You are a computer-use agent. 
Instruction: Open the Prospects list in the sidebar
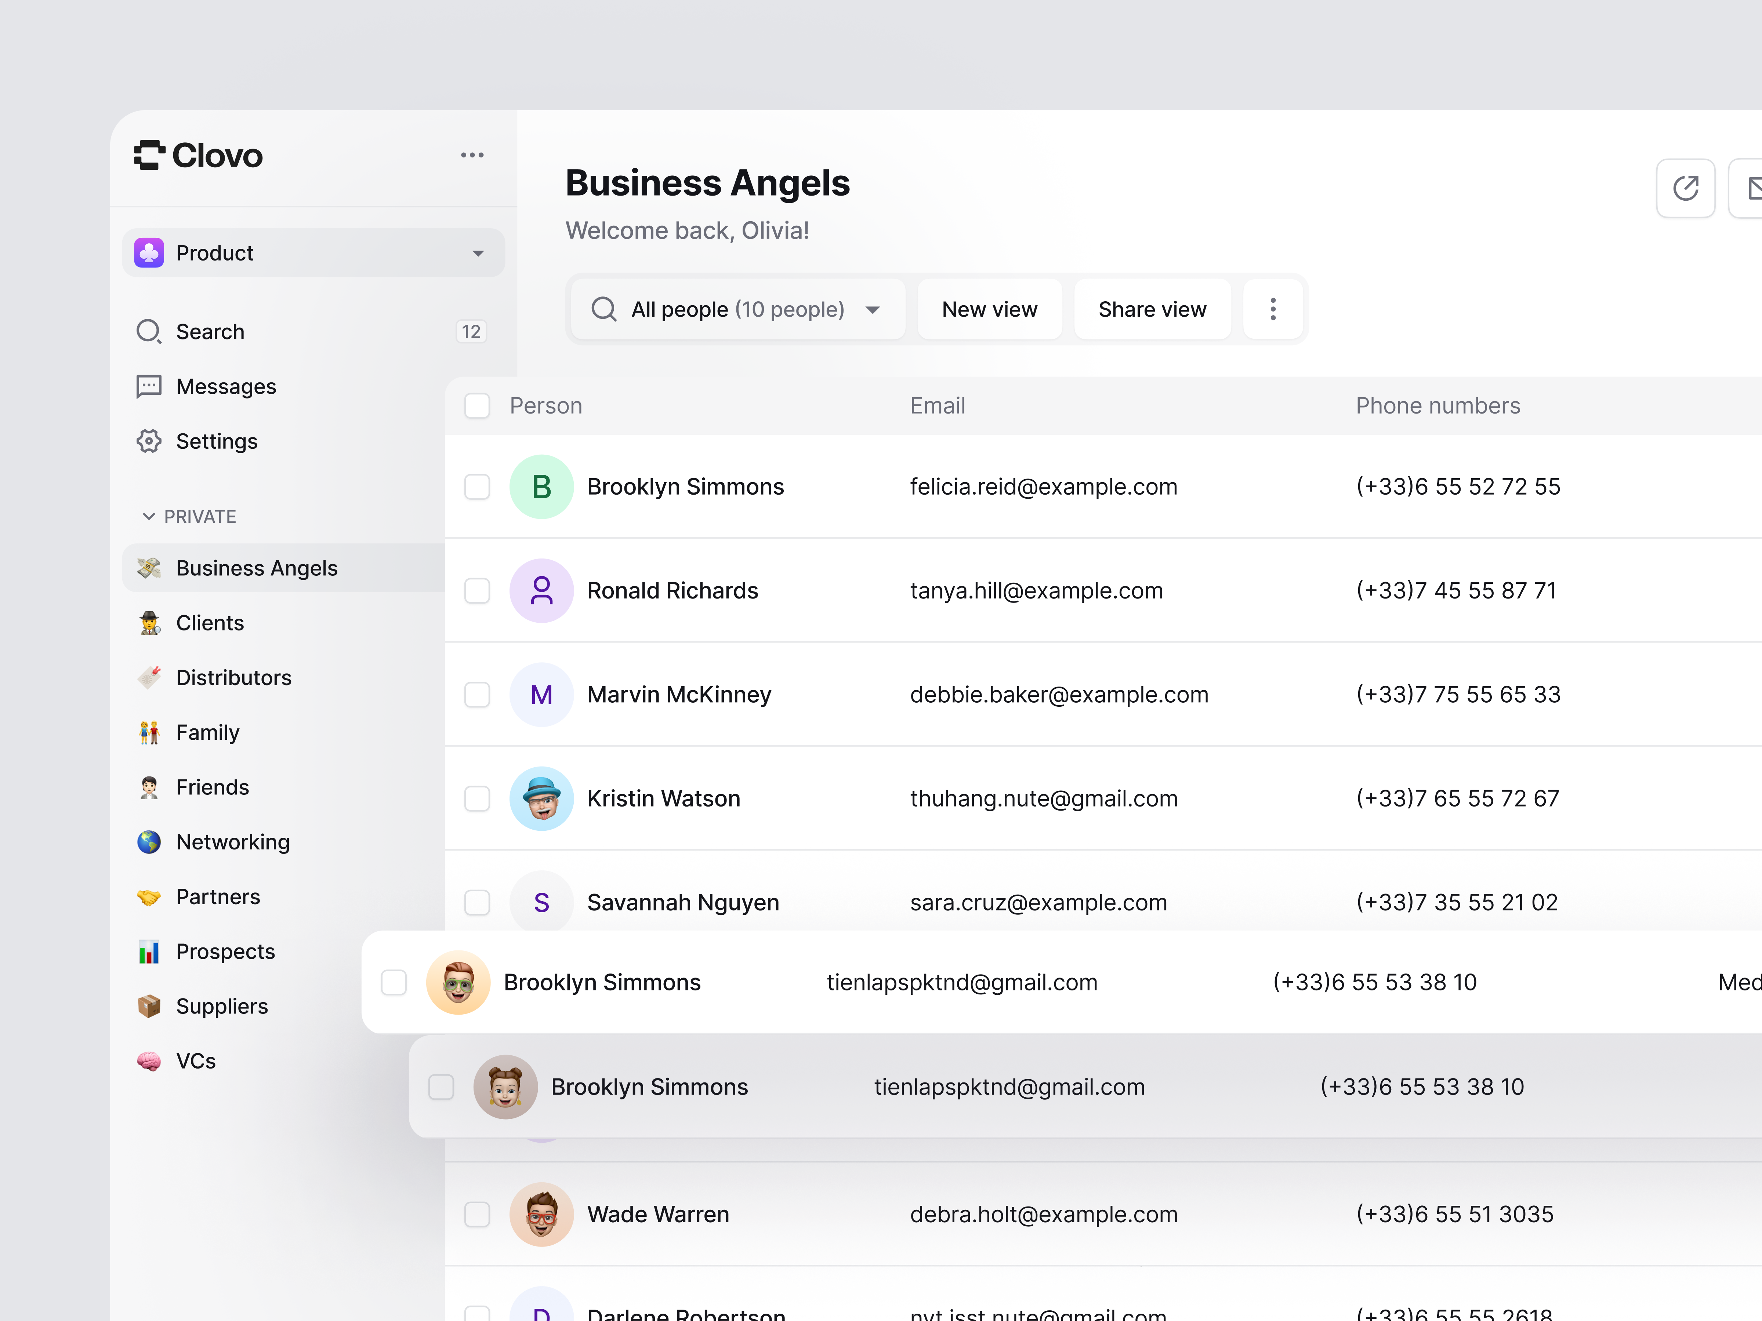pyautogui.click(x=225, y=951)
